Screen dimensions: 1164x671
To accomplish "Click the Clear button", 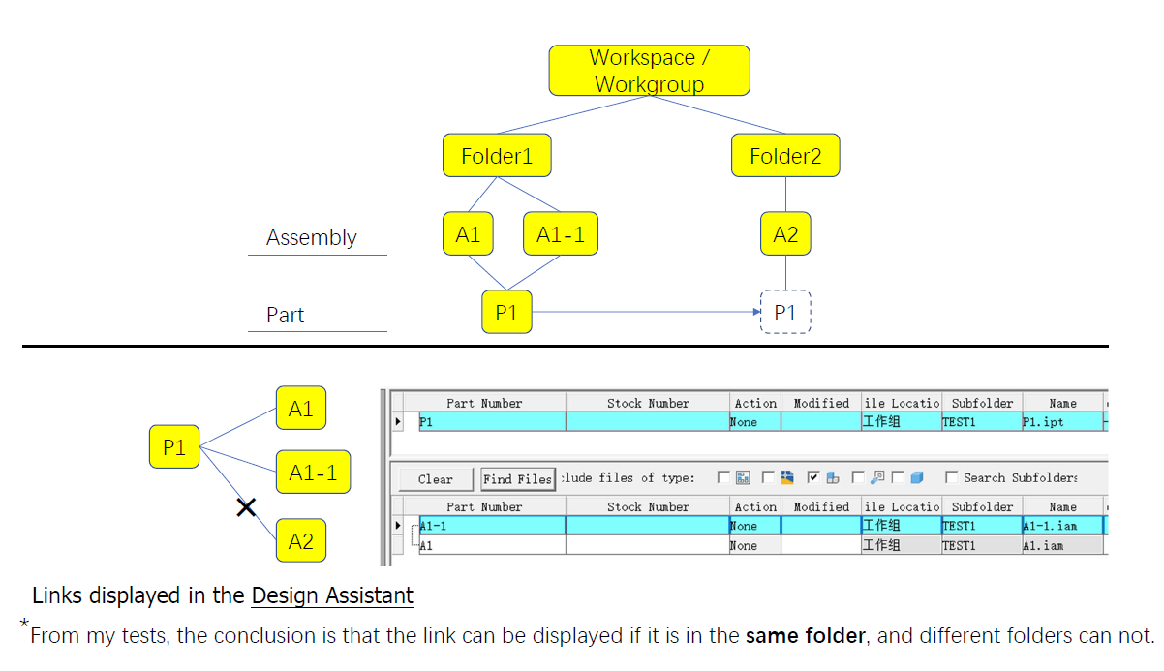I will [x=435, y=479].
